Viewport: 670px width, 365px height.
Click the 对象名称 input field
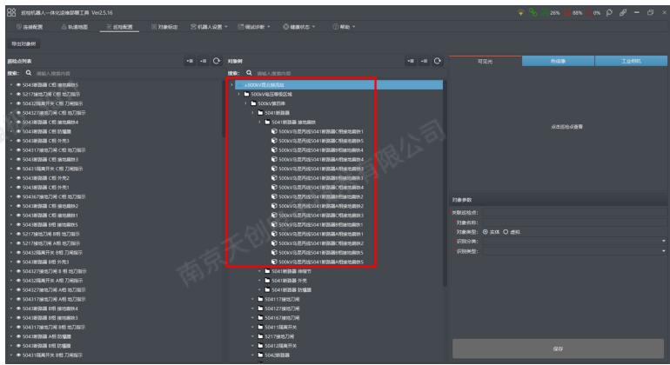pos(574,222)
